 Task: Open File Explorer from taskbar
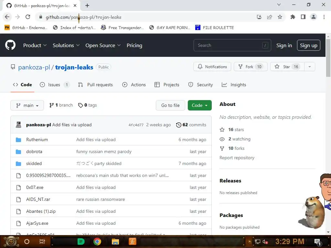115,242
